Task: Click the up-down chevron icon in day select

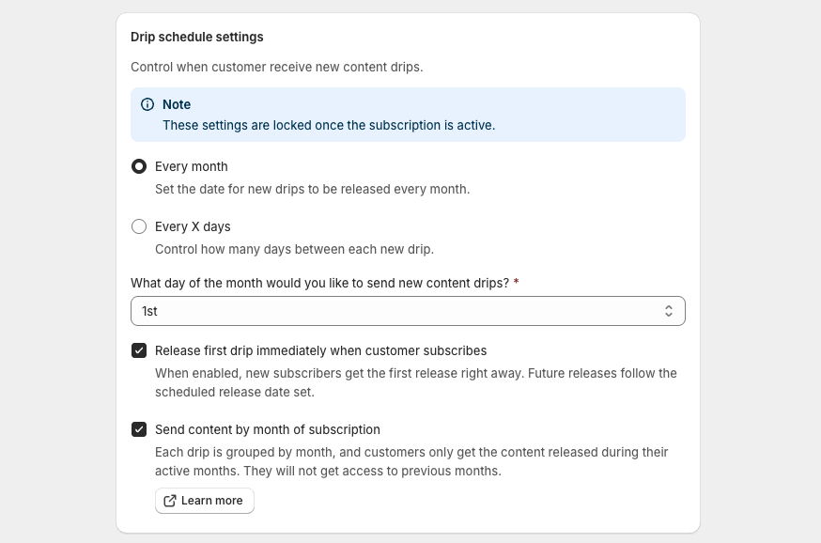Action: 668,311
